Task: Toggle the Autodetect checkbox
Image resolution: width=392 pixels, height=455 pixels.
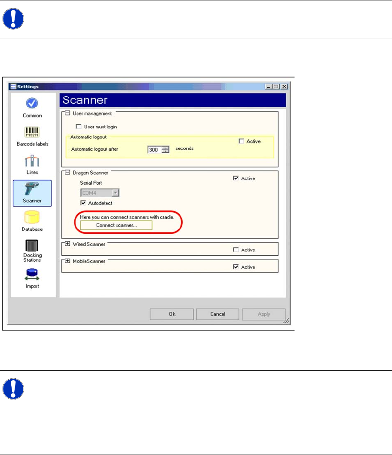Action: tap(83, 203)
